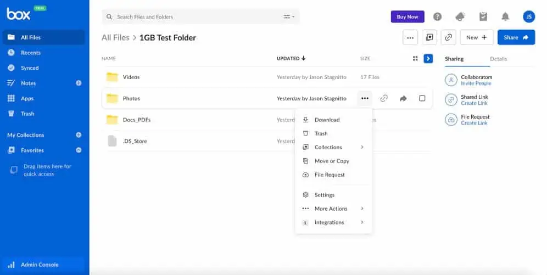The width and height of the screenshot is (547, 275).
Task: Check the Photos row selection checkbox
Action: tap(422, 99)
